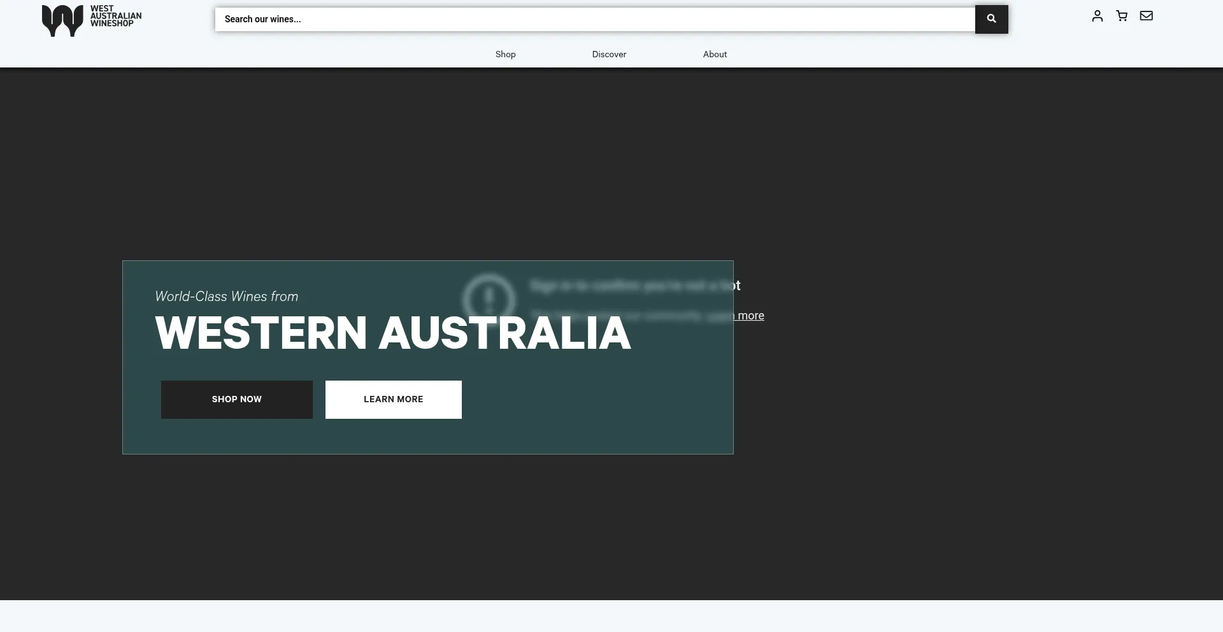The height and width of the screenshot is (632, 1223).
Task: Click the envelope contact icon
Action: click(1146, 16)
